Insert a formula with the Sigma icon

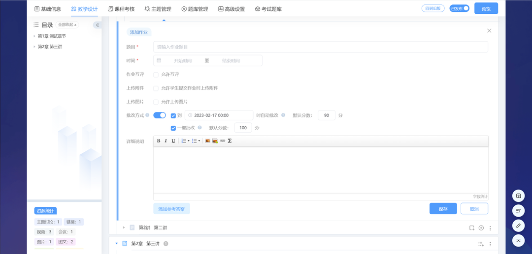point(230,141)
